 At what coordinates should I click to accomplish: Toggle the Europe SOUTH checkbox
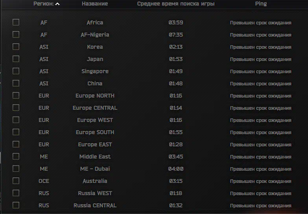click(x=16, y=132)
